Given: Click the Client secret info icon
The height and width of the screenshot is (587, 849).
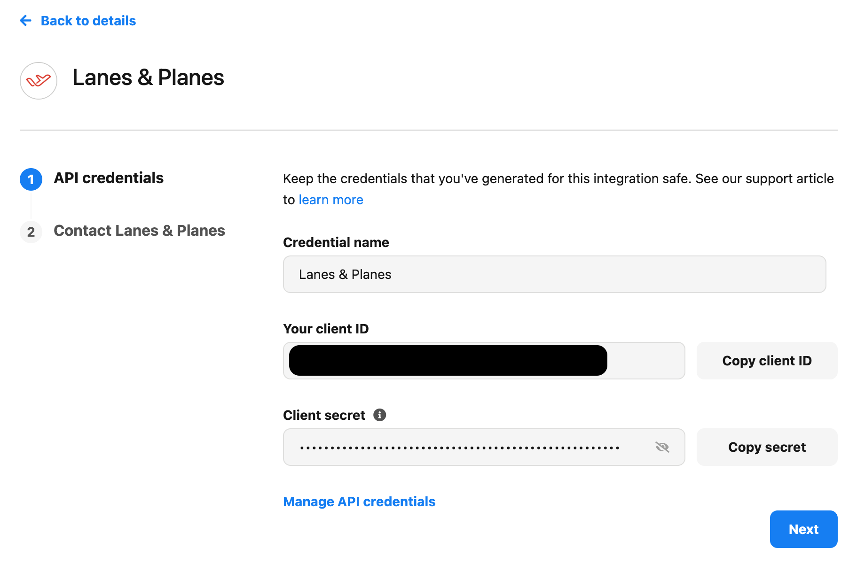Looking at the screenshot, I should 380,415.
